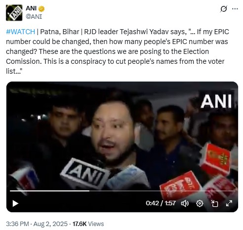Click the video time display 0:42 / 1:57
Viewport: 243px width, 230px height.
161,203
